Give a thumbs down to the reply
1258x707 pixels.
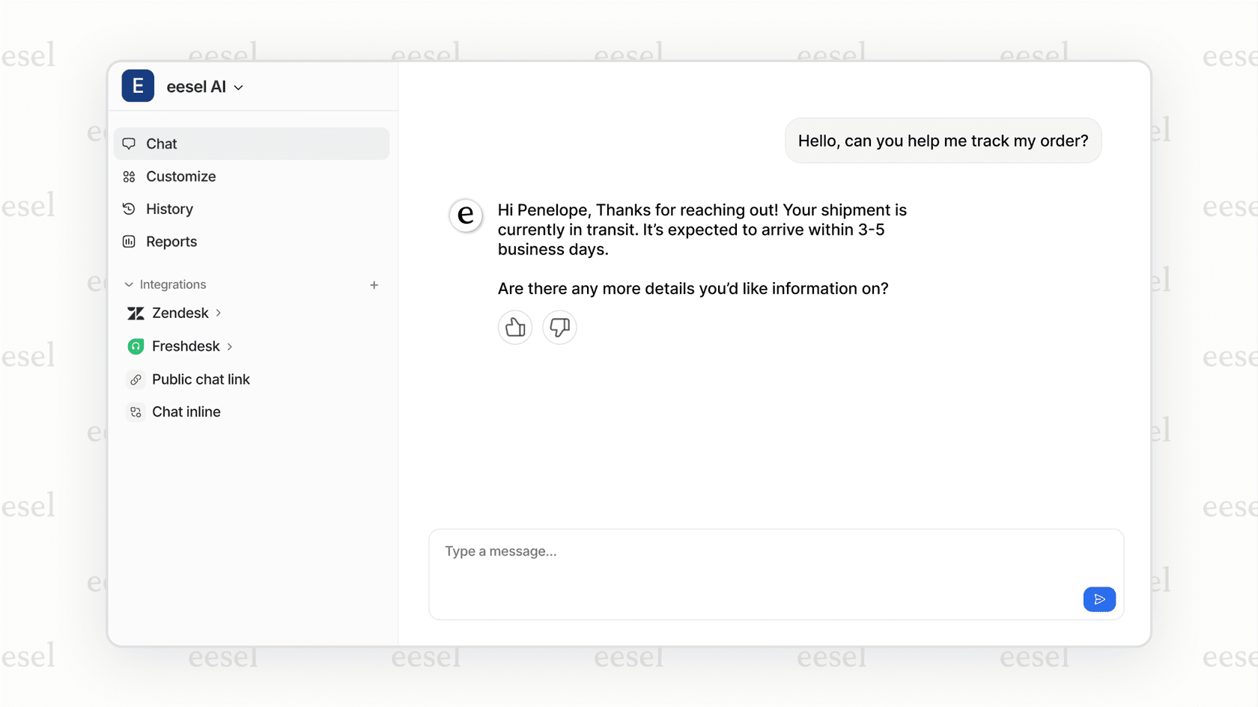tap(559, 327)
